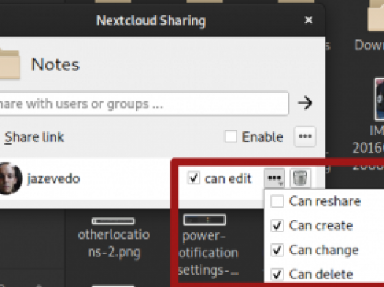
Task: Click jazevedo's avatar picture
Action: [x=9, y=178]
